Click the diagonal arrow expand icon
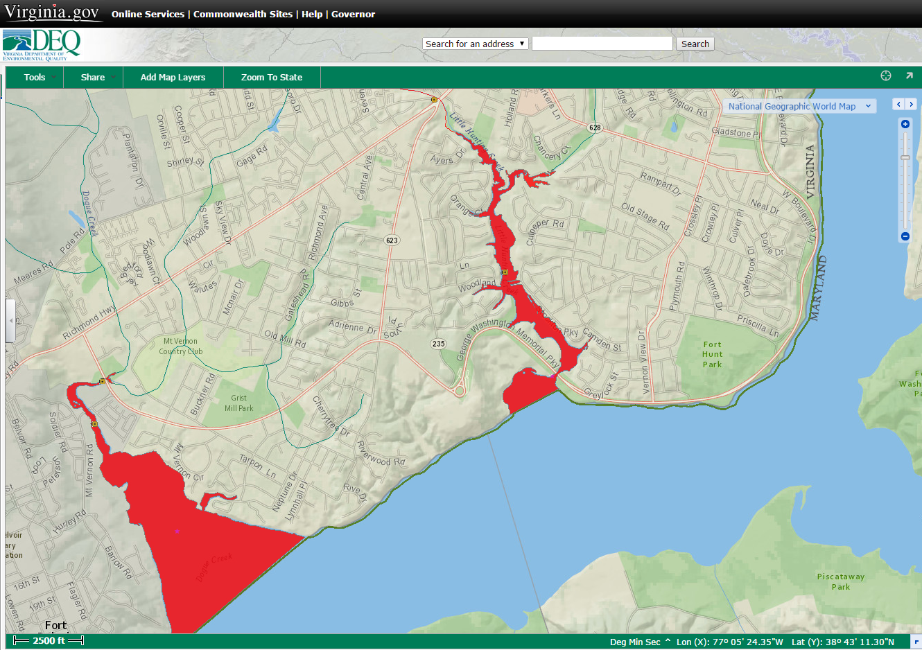 [909, 76]
